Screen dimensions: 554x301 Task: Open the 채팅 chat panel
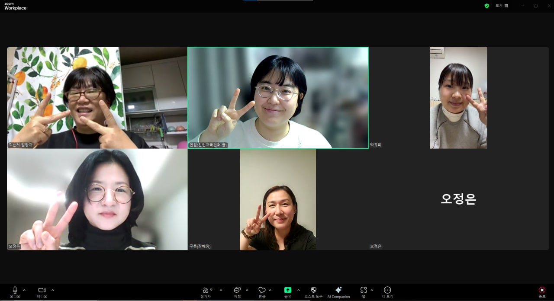tap(237, 292)
